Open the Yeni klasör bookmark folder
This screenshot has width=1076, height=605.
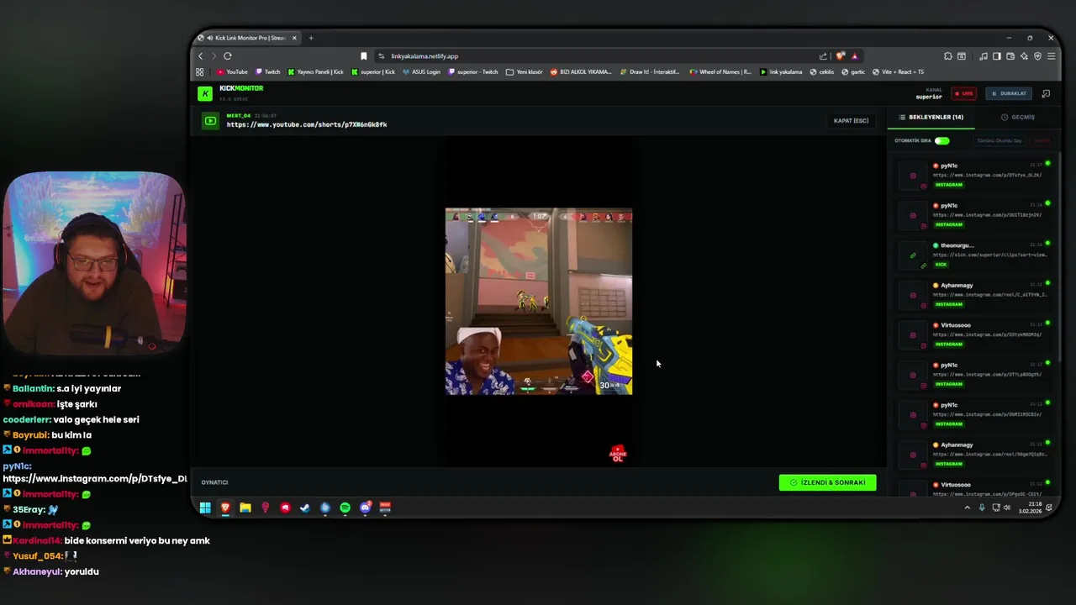coord(525,72)
